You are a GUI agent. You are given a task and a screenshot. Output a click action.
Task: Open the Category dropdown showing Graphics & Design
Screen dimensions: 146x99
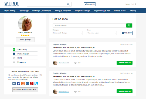pyautogui.click(x=68, y=33)
